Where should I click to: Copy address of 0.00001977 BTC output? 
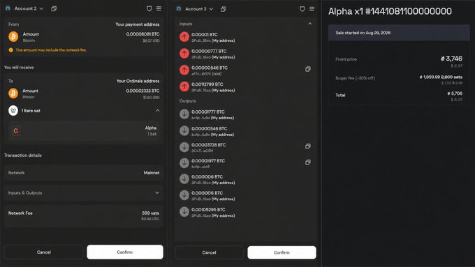pyautogui.click(x=308, y=162)
